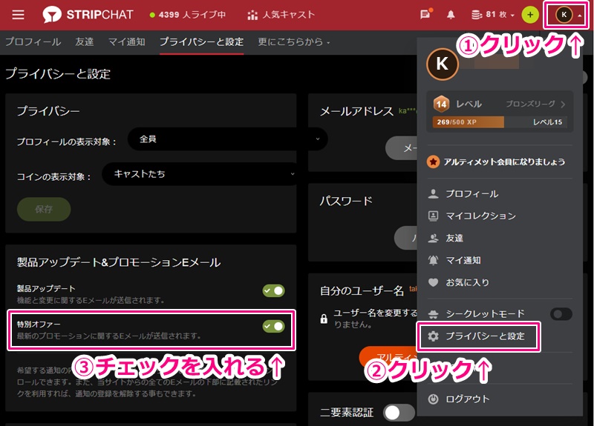Open the hamburger menu icon
The width and height of the screenshot is (594, 426).
point(18,15)
